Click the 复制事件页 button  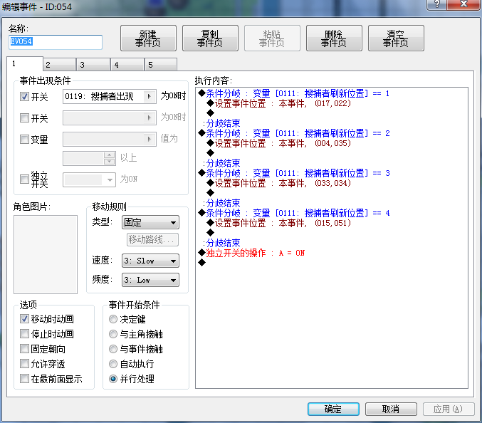210,38
